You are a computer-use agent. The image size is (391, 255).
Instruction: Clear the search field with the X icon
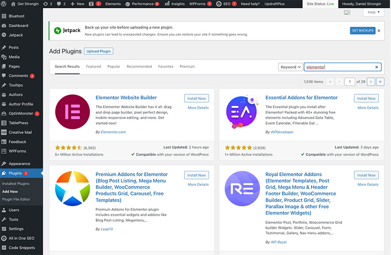coord(376,67)
